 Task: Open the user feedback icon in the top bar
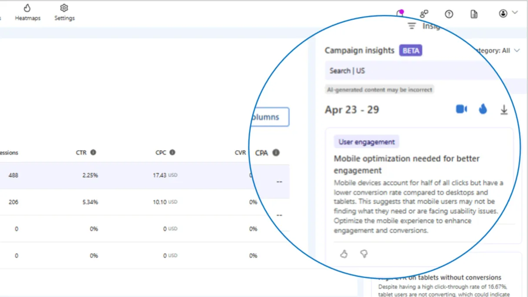click(424, 14)
